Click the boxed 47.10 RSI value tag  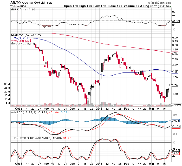(175, 21)
